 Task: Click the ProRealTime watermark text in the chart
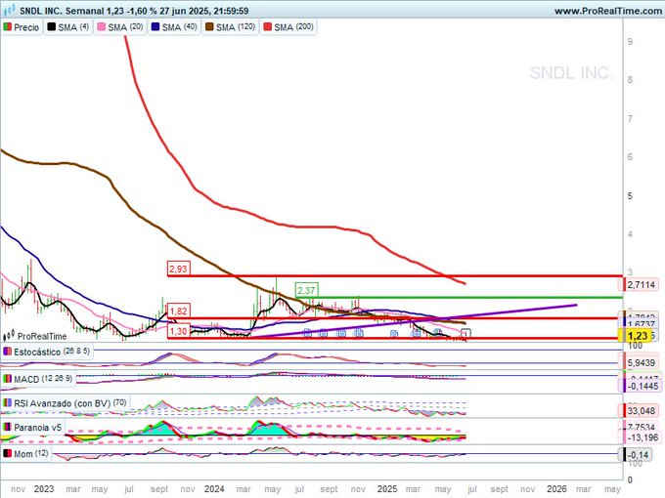pyautogui.click(x=41, y=336)
